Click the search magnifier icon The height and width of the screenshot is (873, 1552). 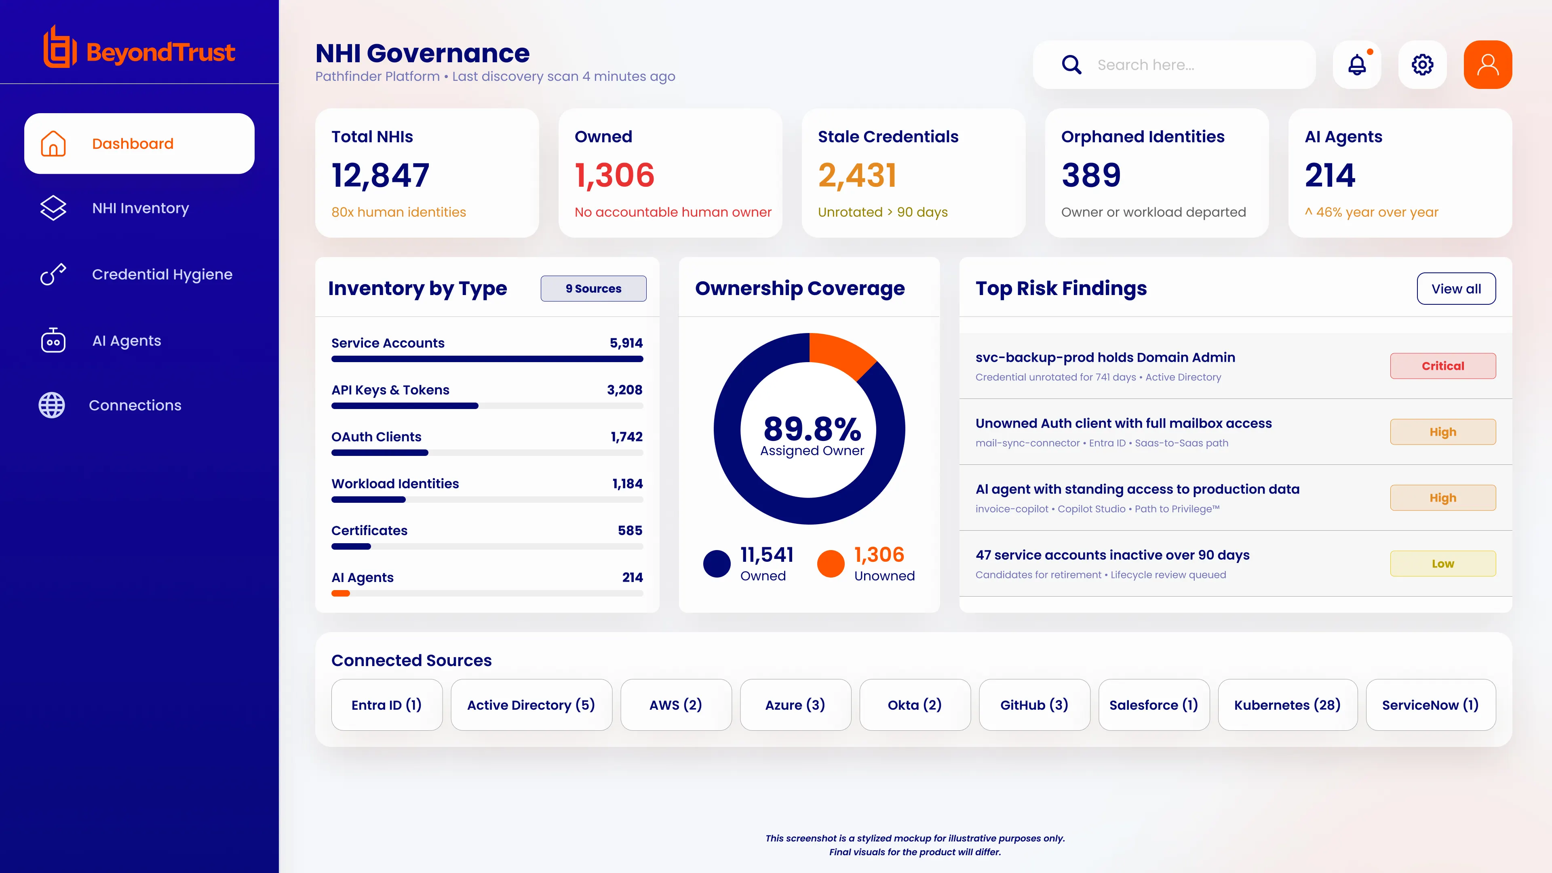pos(1071,65)
